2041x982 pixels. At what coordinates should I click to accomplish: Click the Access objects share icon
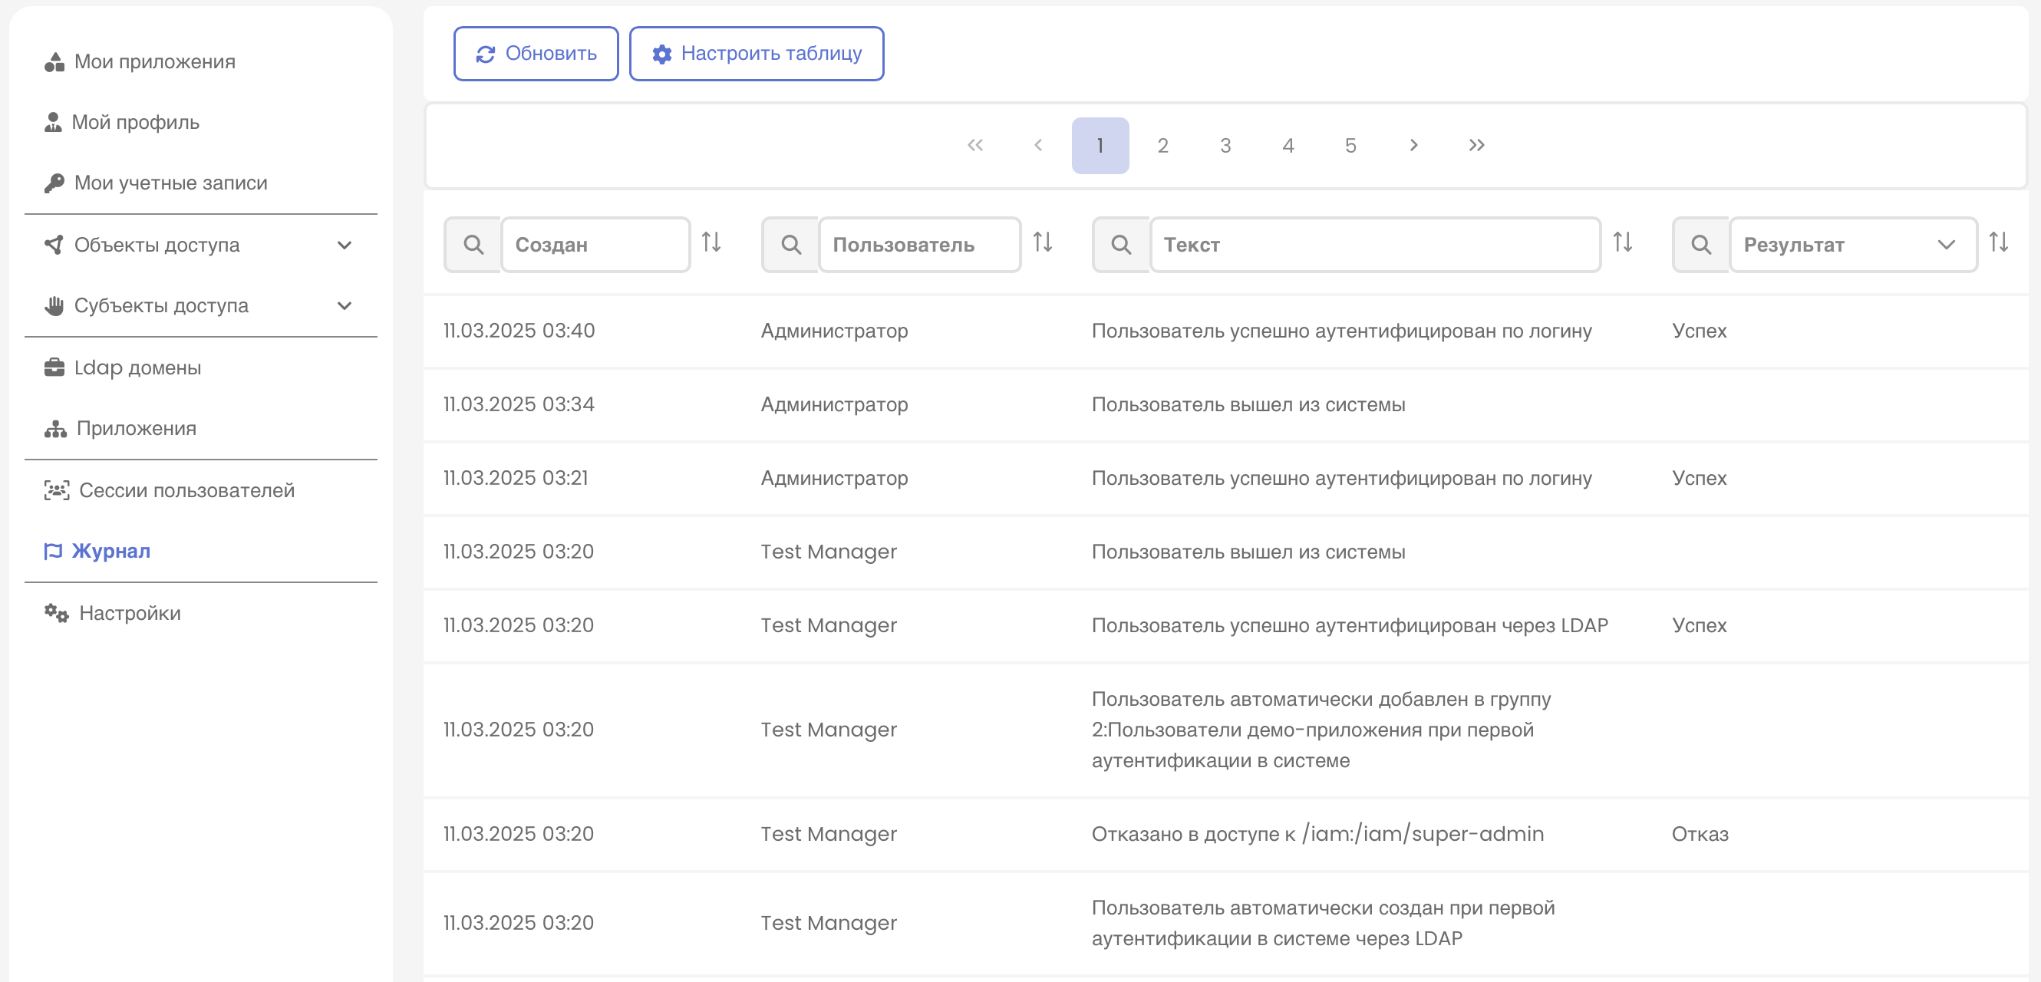click(54, 245)
